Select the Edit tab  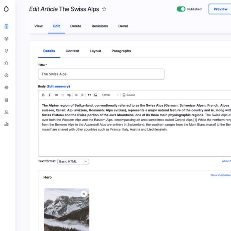[x=57, y=26]
